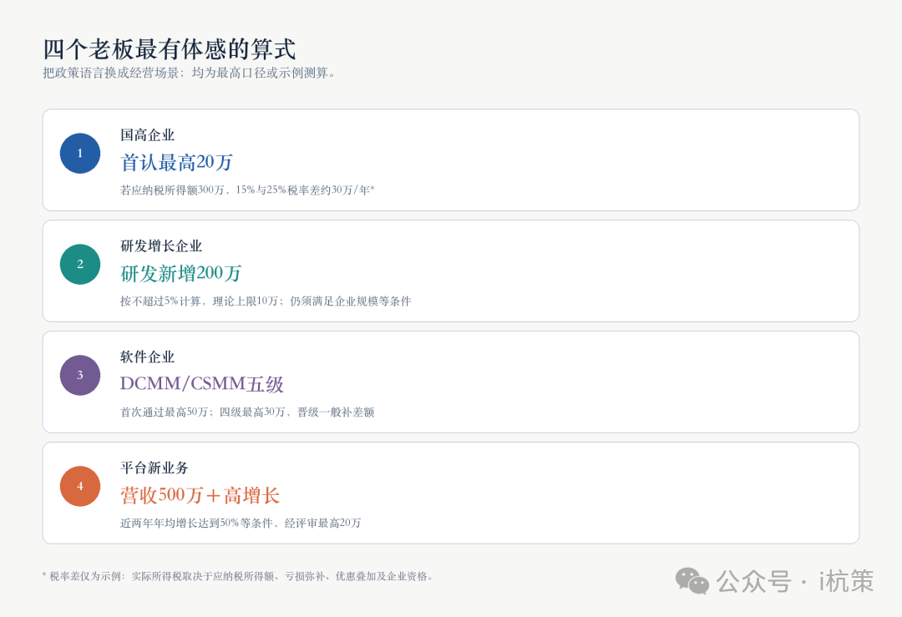902x617 pixels.
Task: Click the 国高企业 label
Action: (x=147, y=135)
